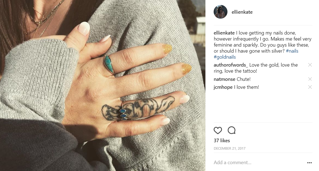Click the ellienkate name in the caption
This screenshot has height=171, width=319.
coord(224,33)
